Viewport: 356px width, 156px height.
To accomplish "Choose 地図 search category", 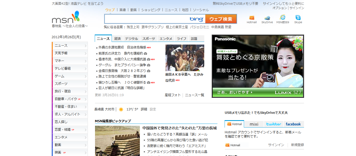I will (185, 10).
